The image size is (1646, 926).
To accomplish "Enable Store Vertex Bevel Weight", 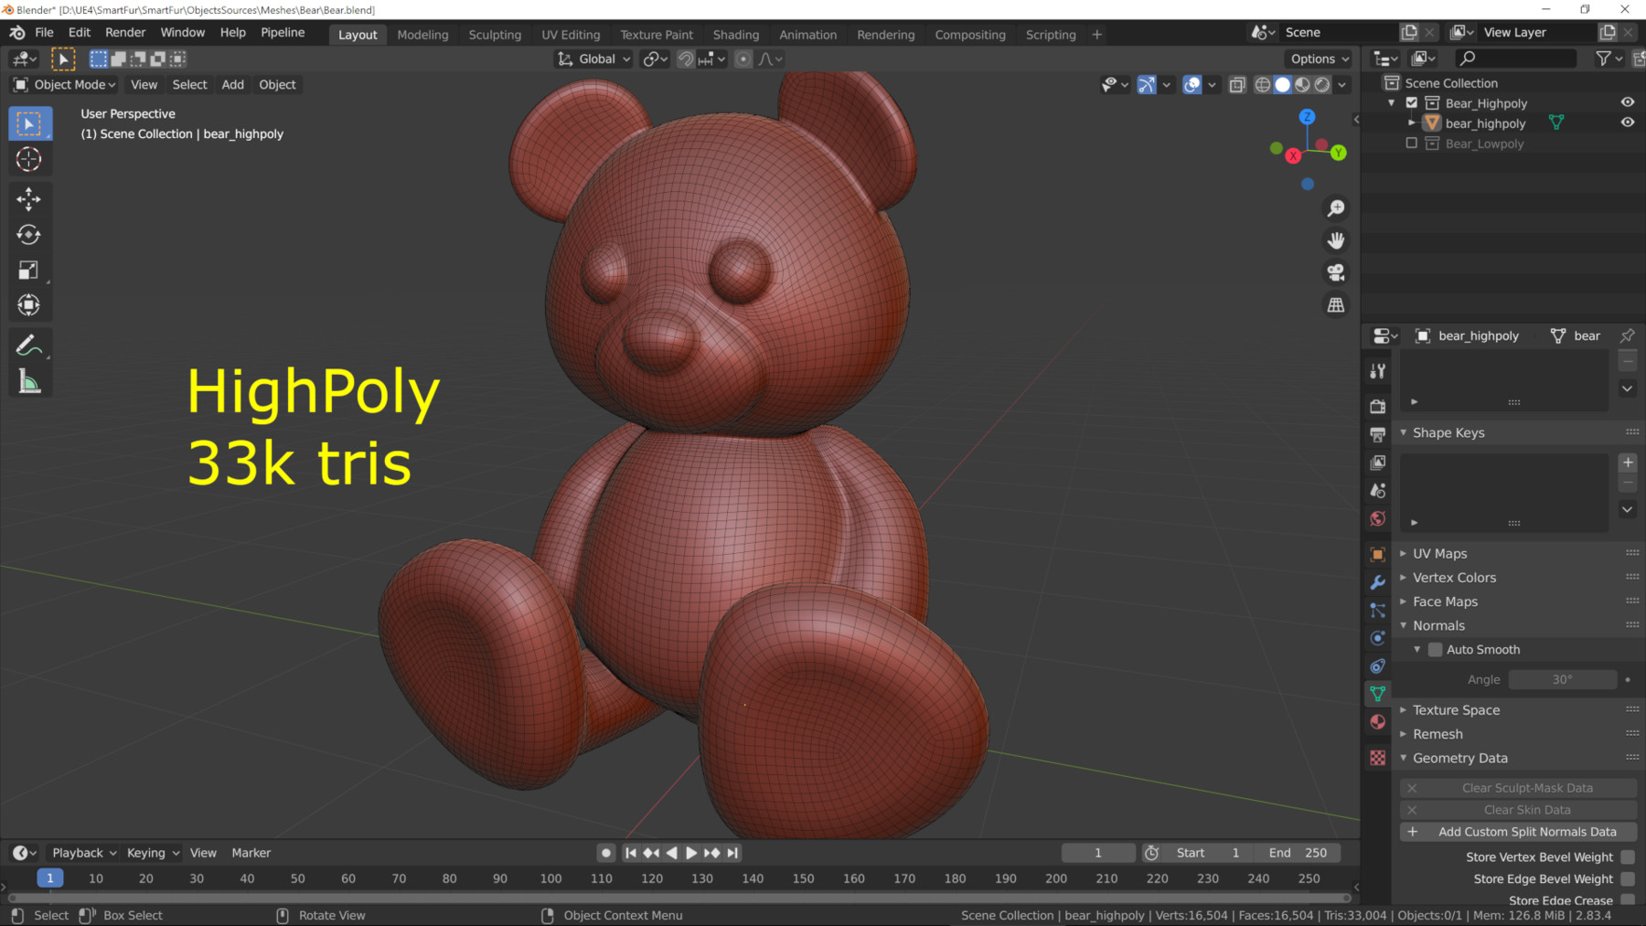I will pyautogui.click(x=1628, y=857).
